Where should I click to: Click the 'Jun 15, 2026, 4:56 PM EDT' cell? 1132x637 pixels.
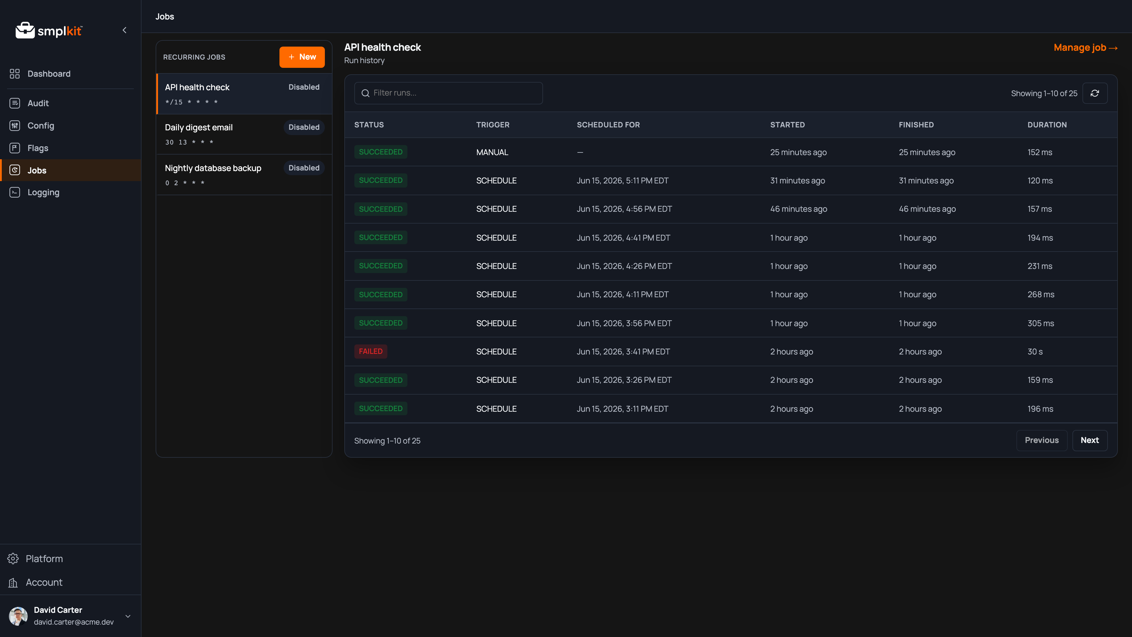[624, 209]
